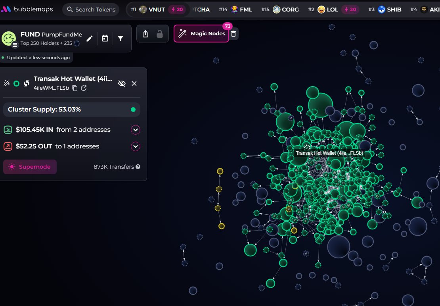Viewport: 440px width, 306px height.
Task: Open the CORG trending token
Action: [x=280, y=10]
